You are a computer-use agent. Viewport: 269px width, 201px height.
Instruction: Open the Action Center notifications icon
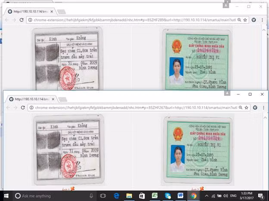tap(261, 196)
